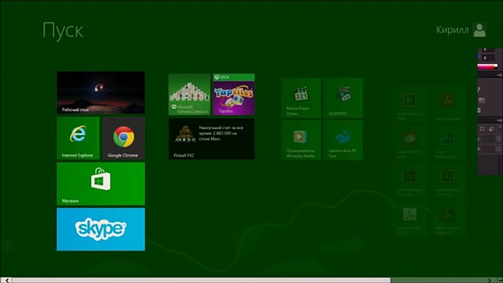
Task: Start the Taptiles game tile
Action: pos(234,94)
